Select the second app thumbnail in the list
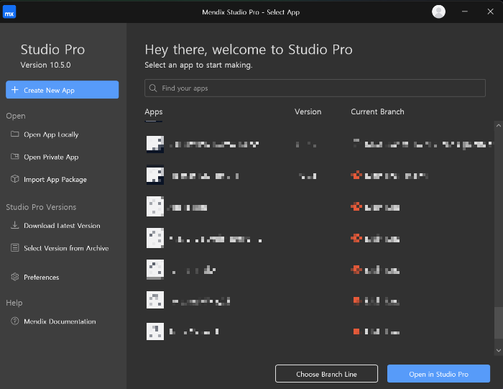 click(x=155, y=175)
